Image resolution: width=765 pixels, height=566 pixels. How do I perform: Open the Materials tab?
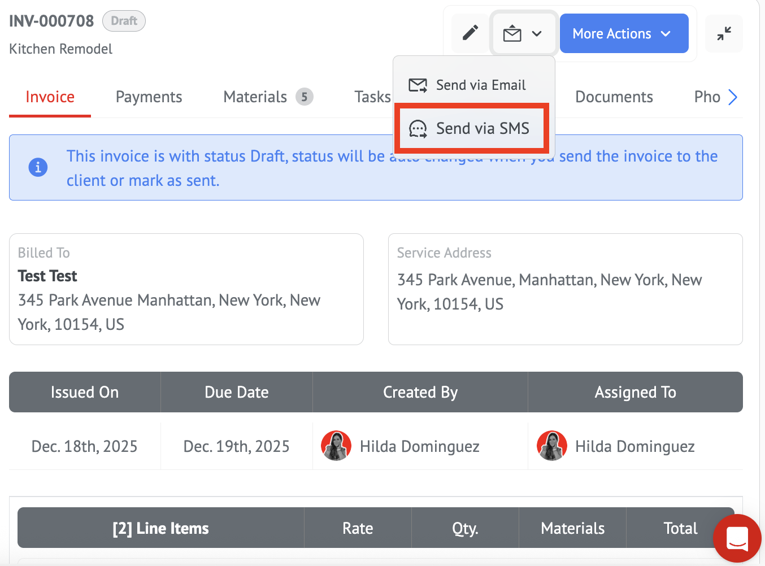(x=256, y=97)
